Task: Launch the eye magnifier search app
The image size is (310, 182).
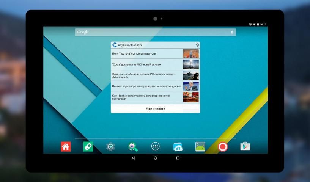Action: point(133,147)
